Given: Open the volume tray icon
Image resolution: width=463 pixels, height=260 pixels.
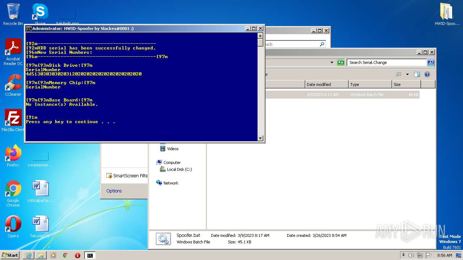Looking at the screenshot, I should click(x=411, y=255).
